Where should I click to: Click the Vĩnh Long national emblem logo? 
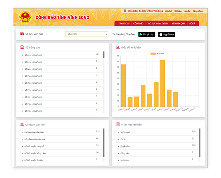point(25,17)
